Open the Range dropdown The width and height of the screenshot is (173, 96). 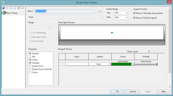tap(41, 27)
